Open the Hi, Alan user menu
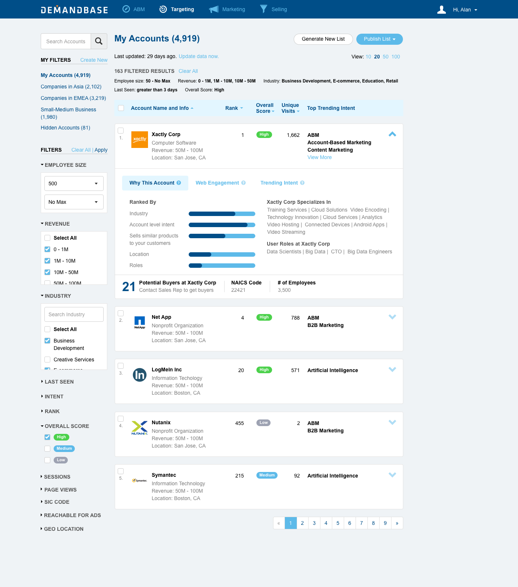518x587 pixels. [x=465, y=10]
